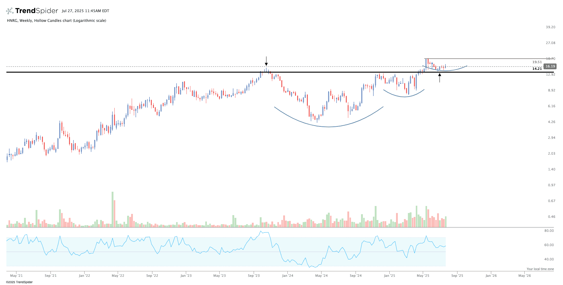
Task: Click the 40.00 RSI axis label
Action: click(549, 259)
